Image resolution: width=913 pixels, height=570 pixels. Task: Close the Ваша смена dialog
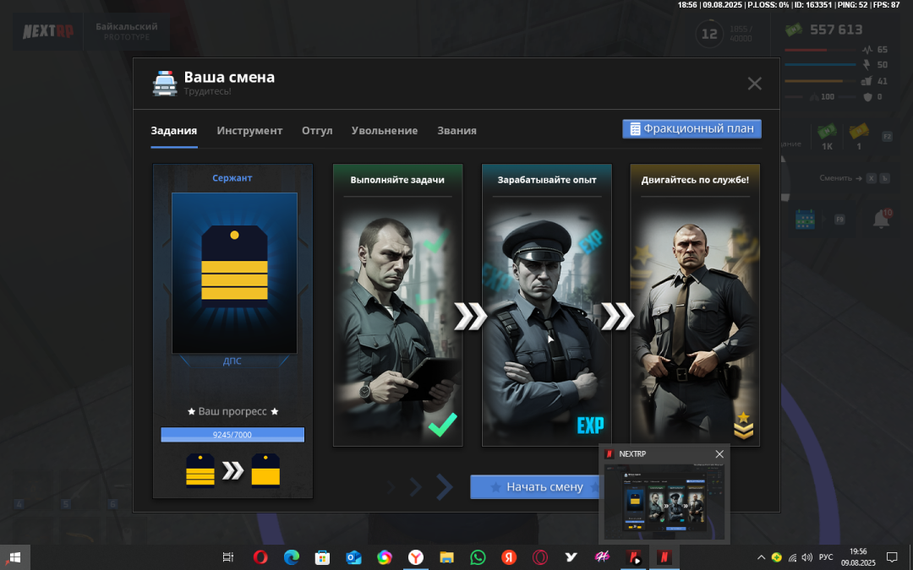(755, 84)
